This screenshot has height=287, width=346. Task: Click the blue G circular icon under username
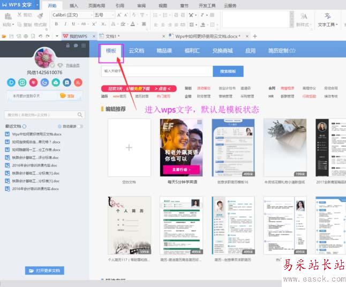pos(44,82)
